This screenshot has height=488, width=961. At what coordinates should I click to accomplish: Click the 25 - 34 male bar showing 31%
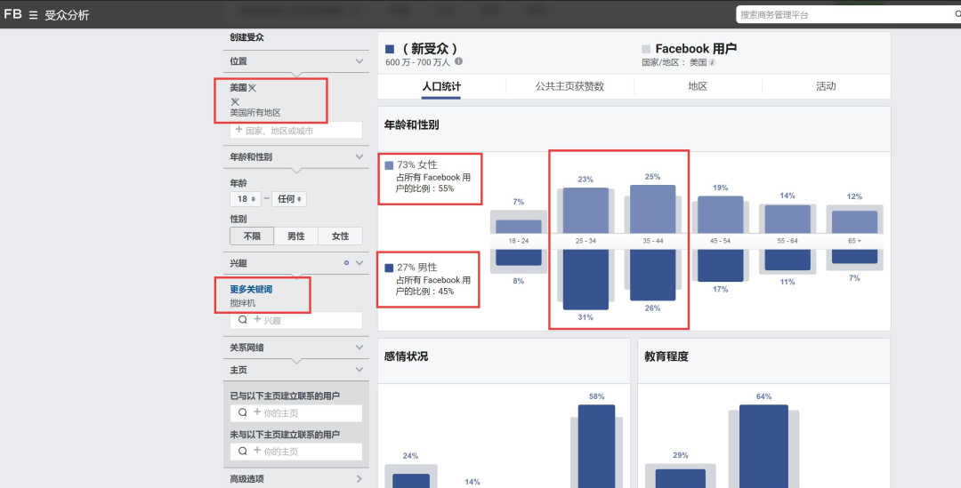585,279
